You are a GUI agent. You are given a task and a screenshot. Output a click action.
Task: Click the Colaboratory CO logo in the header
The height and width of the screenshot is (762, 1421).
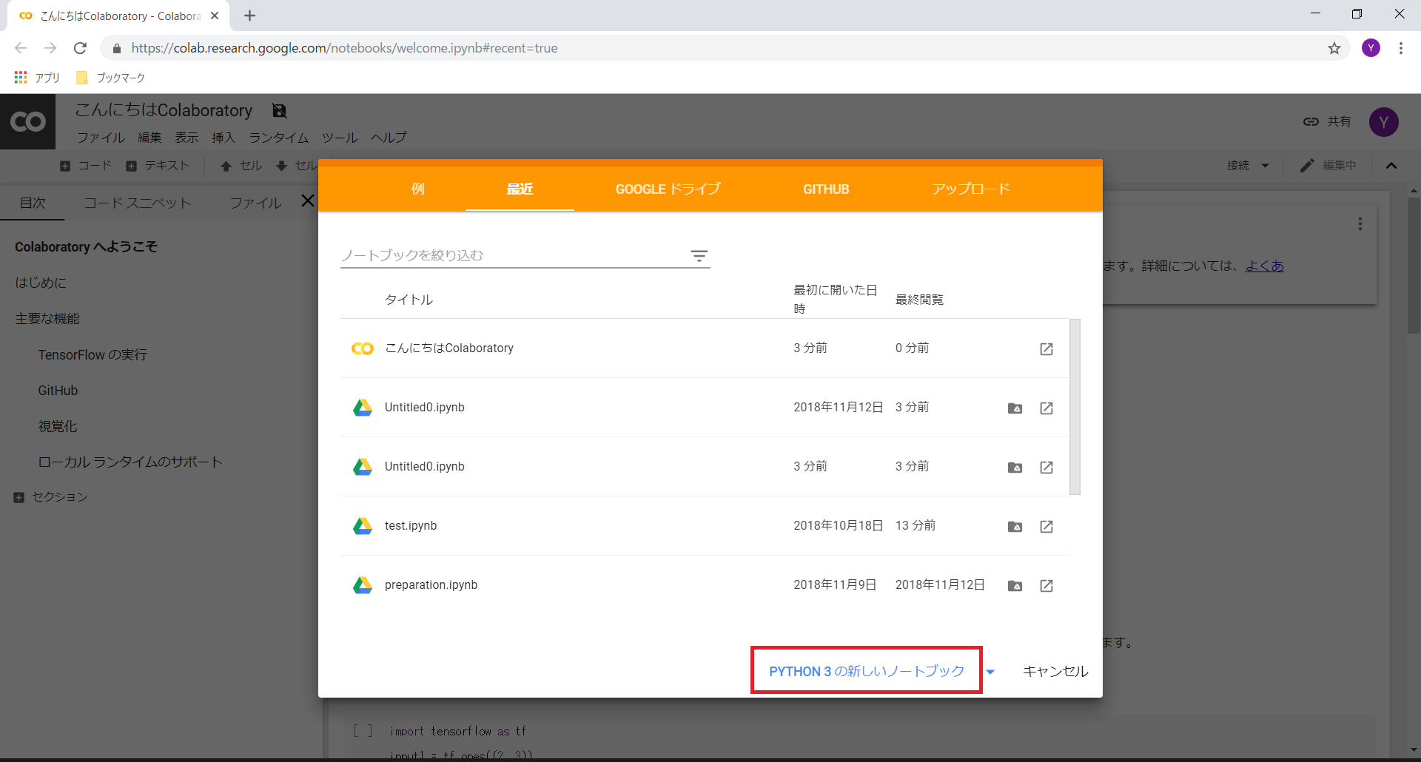(x=28, y=122)
